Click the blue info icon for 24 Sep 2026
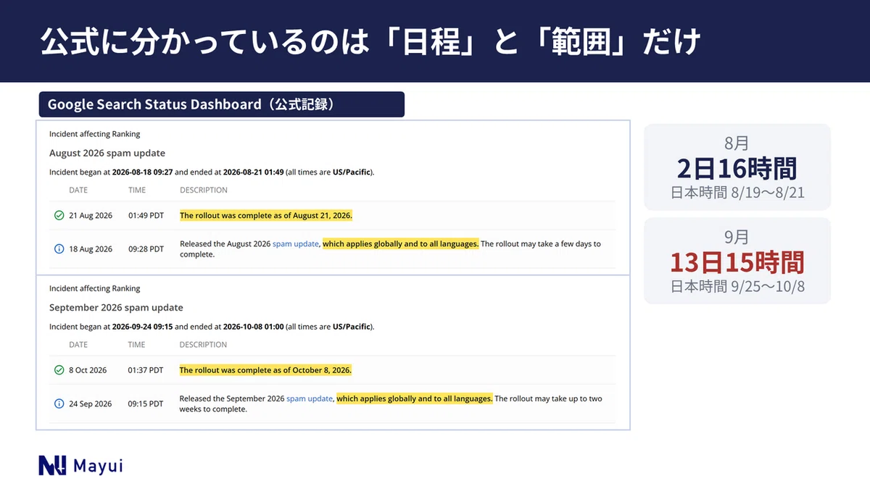The width and height of the screenshot is (870, 489). tap(59, 404)
